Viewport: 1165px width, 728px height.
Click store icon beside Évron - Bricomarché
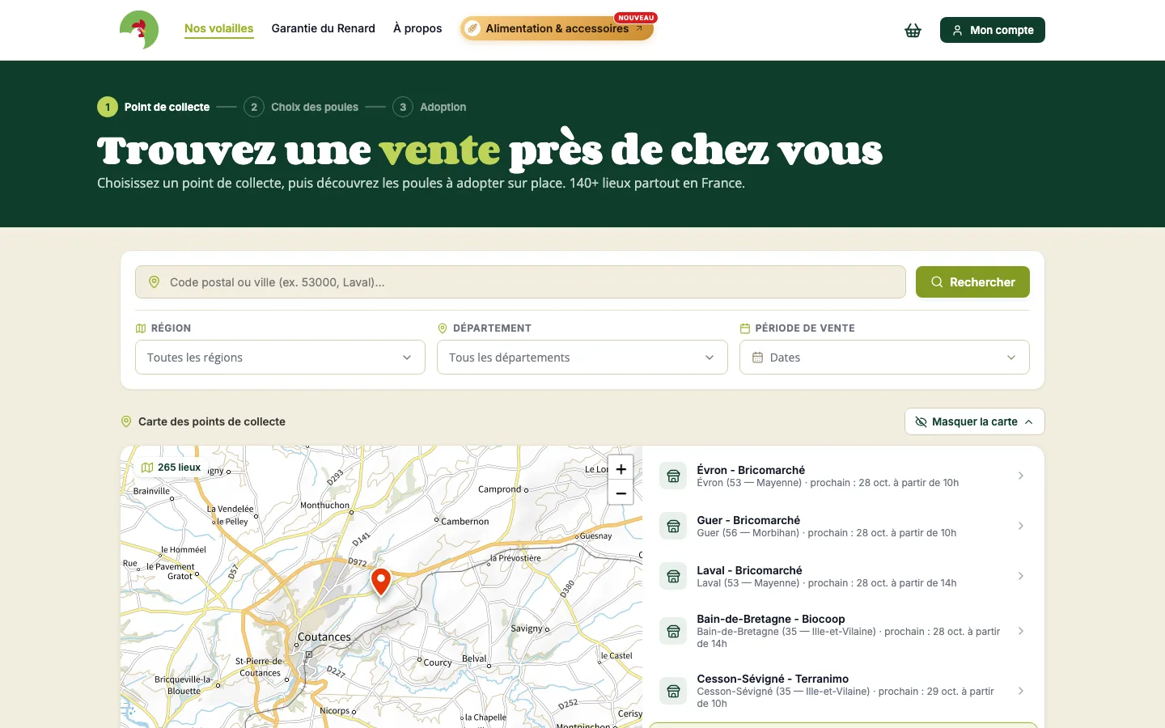[673, 476]
